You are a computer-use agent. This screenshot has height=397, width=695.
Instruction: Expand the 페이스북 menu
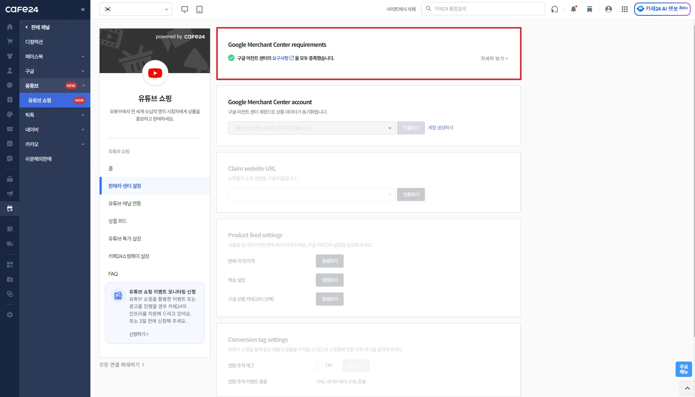click(x=55, y=56)
